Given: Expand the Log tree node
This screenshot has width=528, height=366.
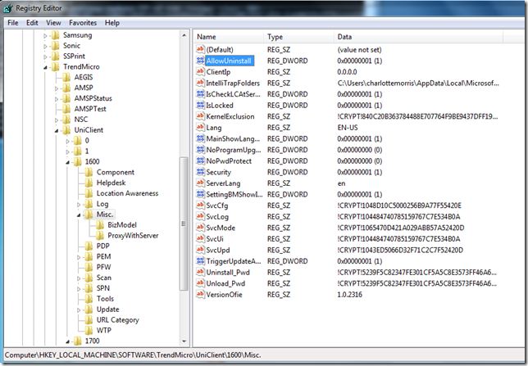Looking at the screenshot, I should 79,204.
